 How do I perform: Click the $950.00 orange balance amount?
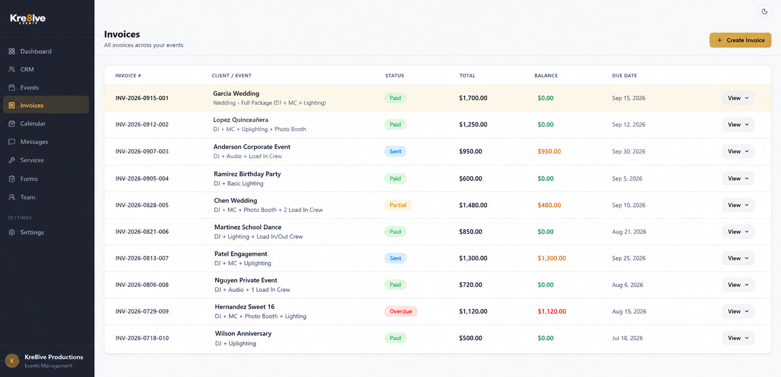pos(549,151)
